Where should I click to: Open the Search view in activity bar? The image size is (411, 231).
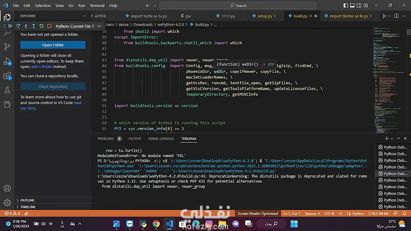(7, 33)
